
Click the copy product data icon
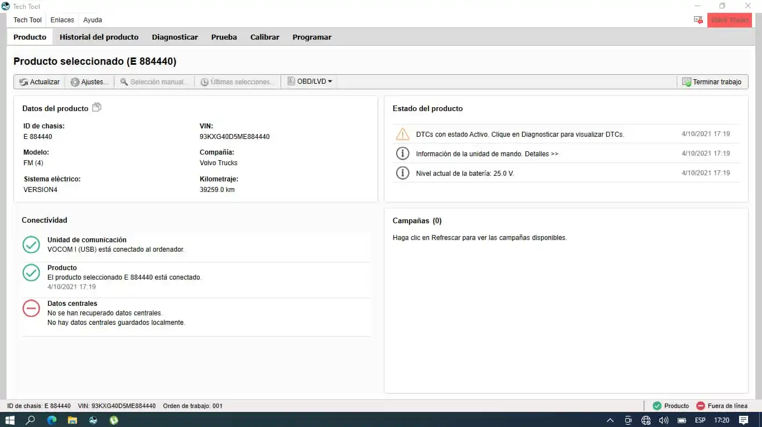point(97,107)
